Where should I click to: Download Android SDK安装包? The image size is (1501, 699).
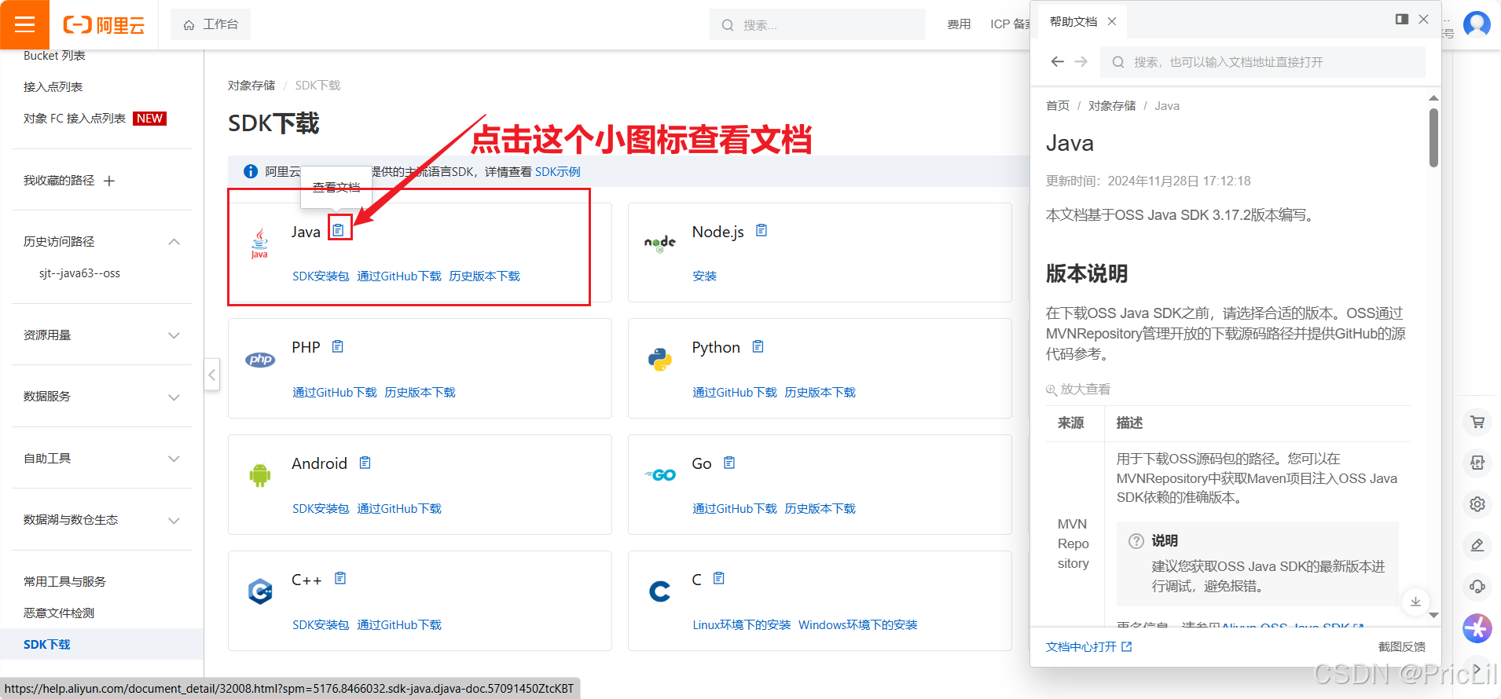(321, 509)
